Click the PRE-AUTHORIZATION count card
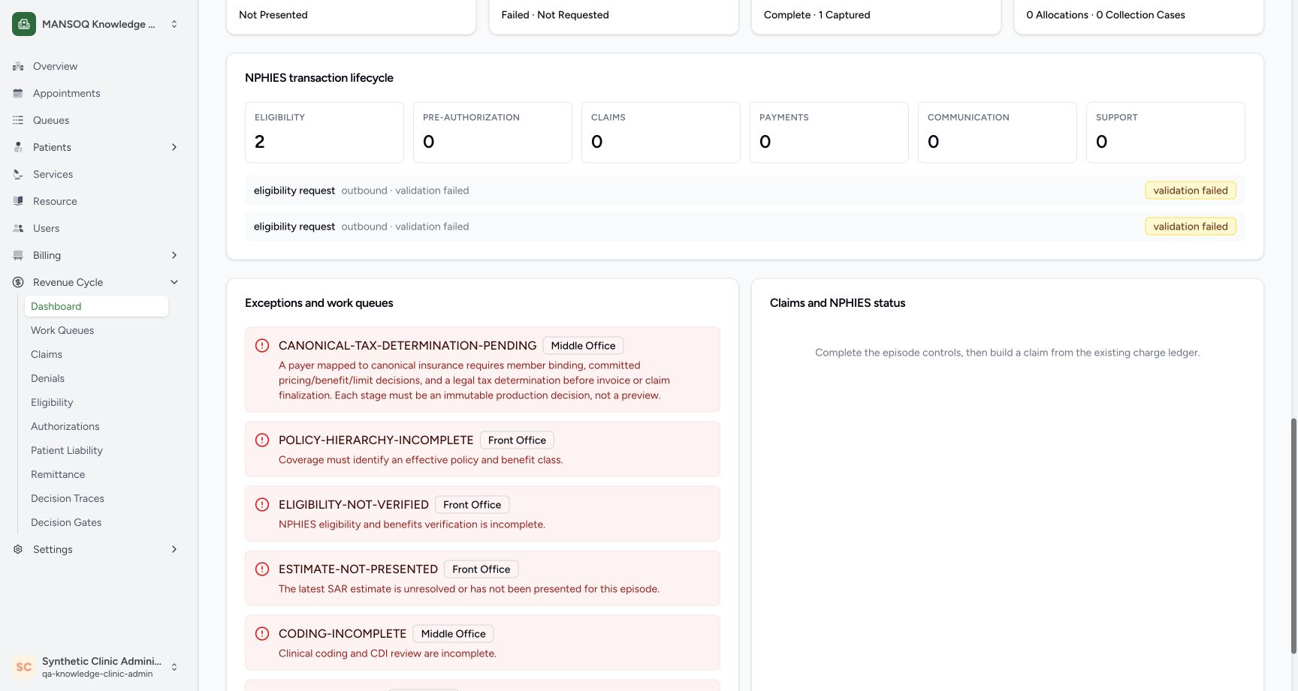Screen dimensions: 1298x691 coord(493,133)
